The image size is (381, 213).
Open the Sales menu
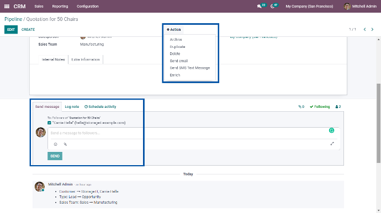(x=39, y=6)
